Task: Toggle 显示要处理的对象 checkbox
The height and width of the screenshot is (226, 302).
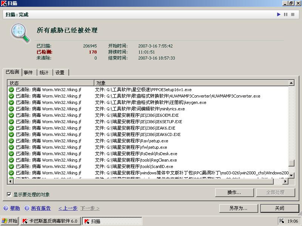Action: [9, 194]
